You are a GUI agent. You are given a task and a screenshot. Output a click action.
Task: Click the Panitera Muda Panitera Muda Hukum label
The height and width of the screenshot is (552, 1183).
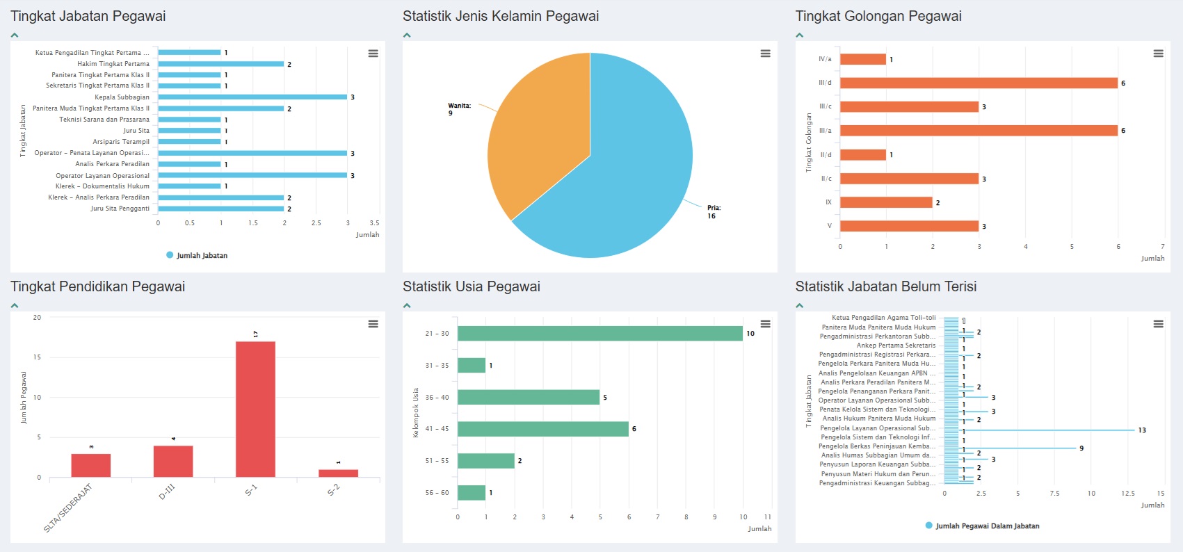(x=878, y=327)
